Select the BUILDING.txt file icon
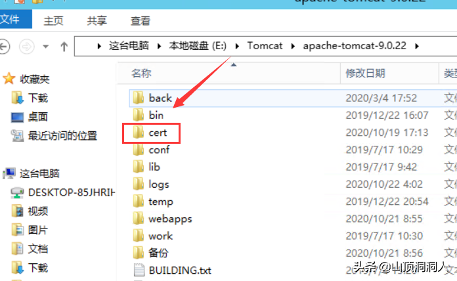 (x=139, y=270)
